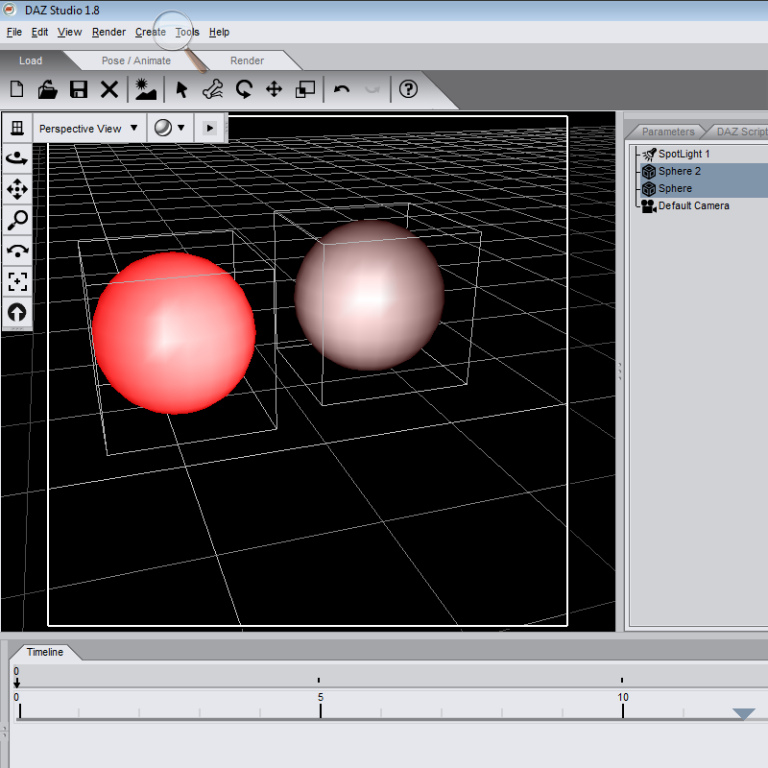Click the current frame marker at 0

click(16, 683)
